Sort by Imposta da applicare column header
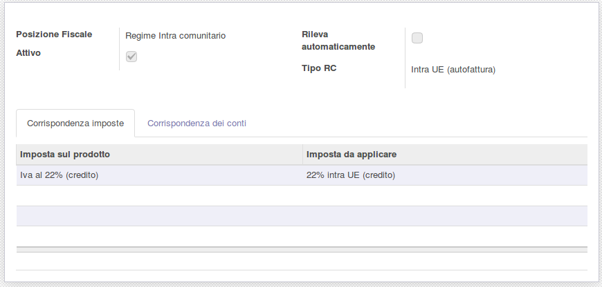 tap(351, 154)
